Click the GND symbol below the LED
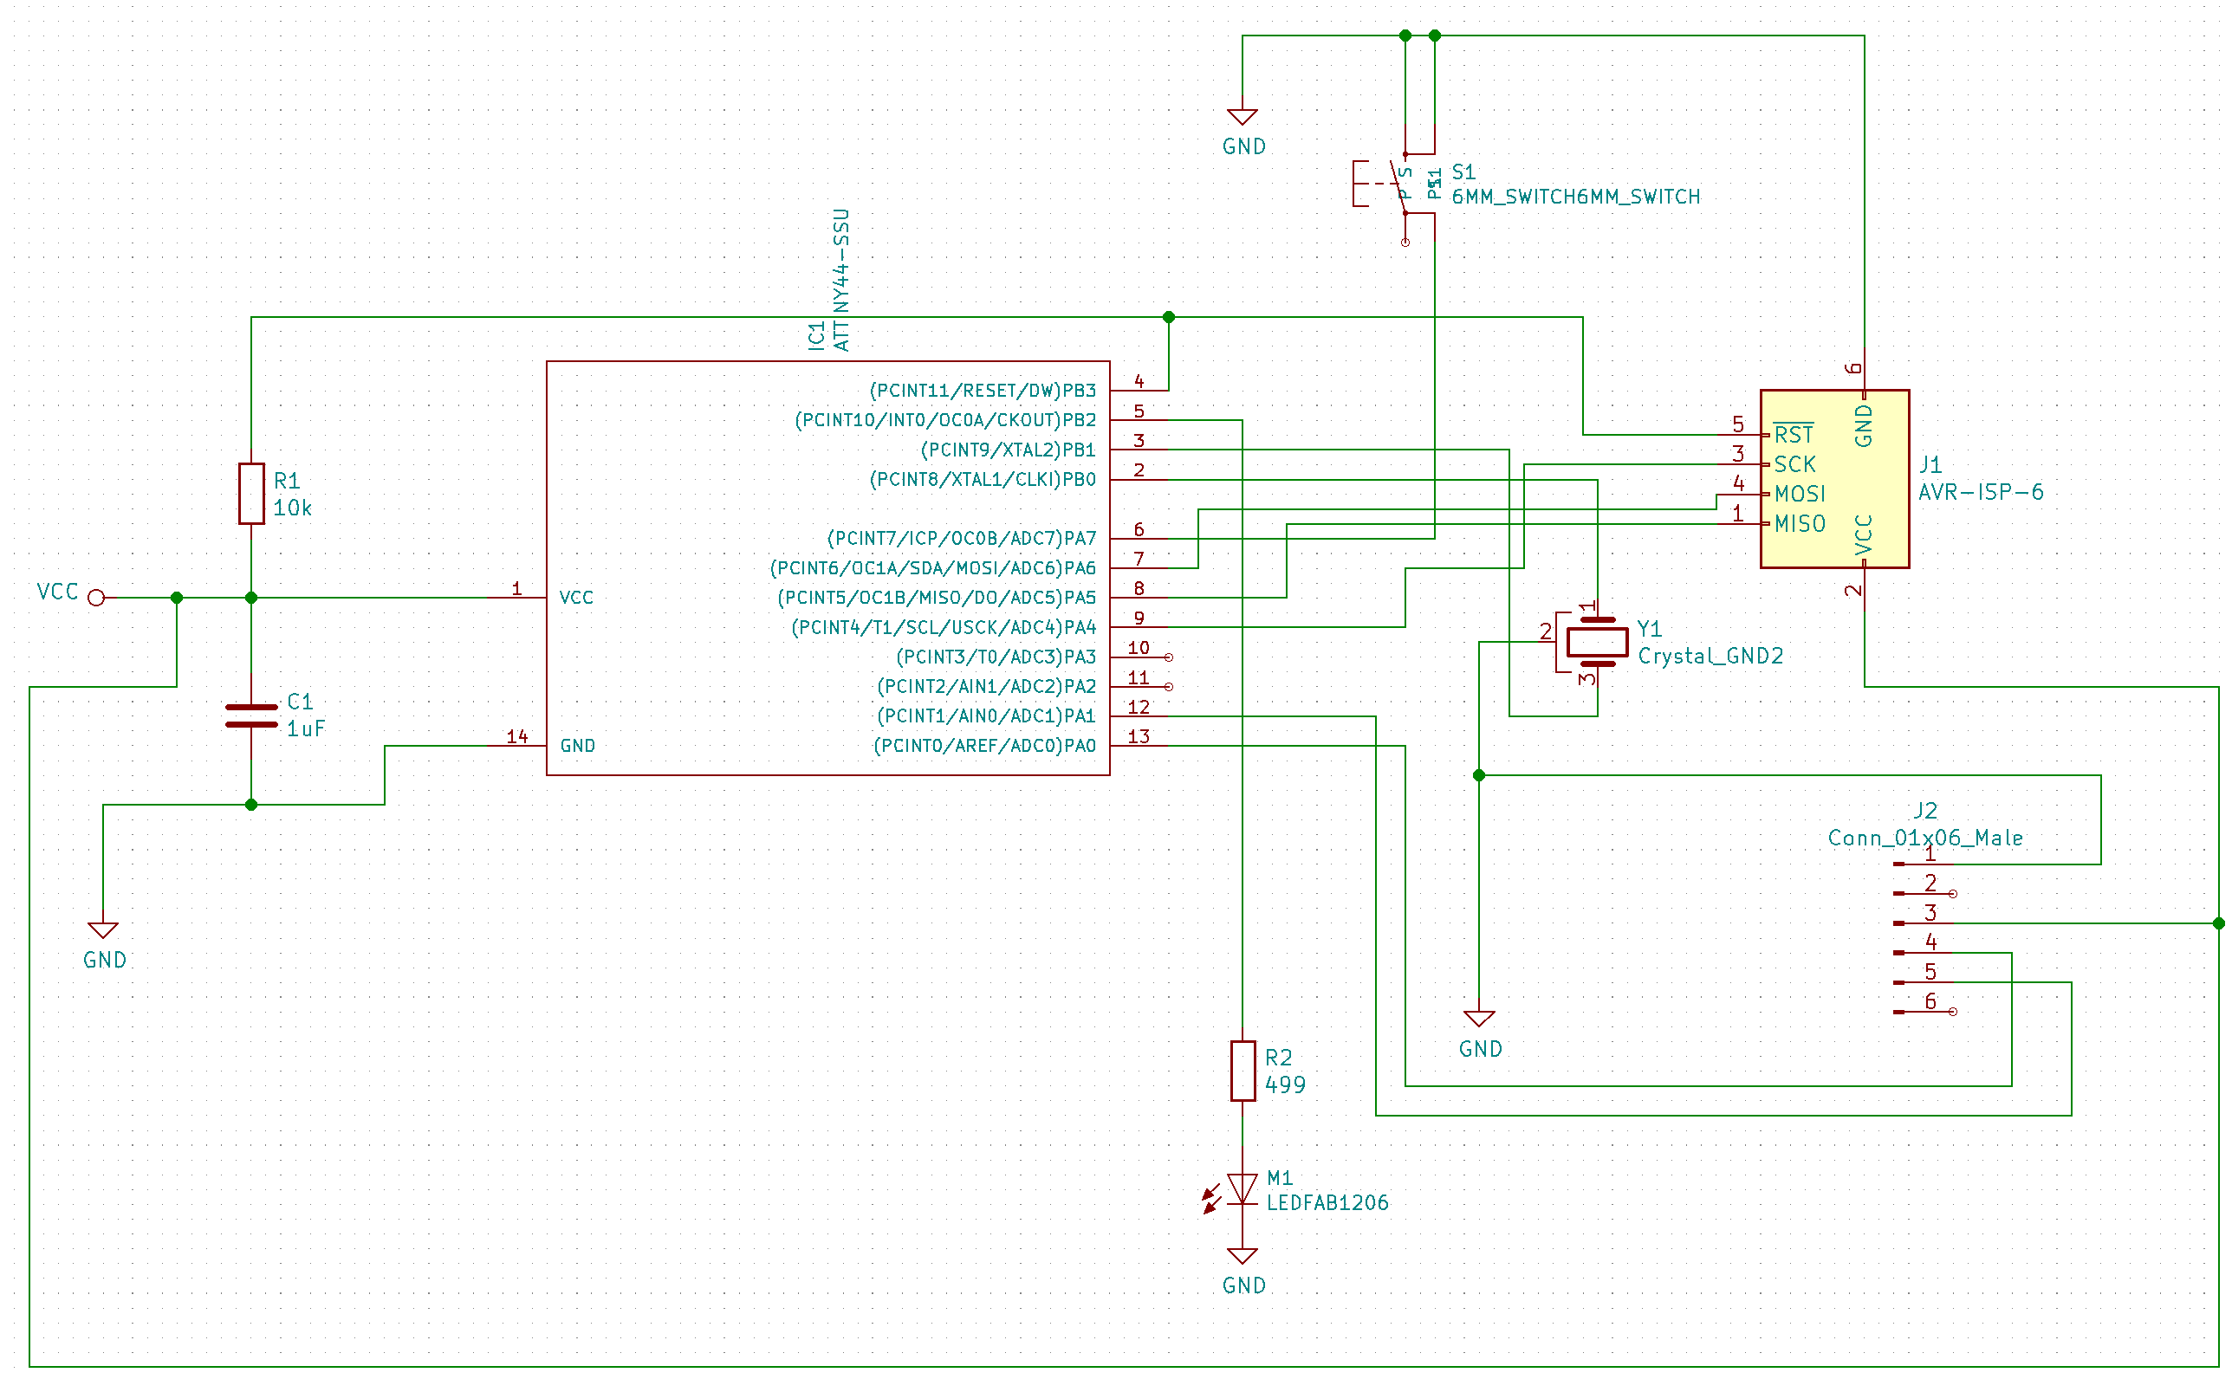This screenshot has height=1379, width=2232. tap(1242, 1256)
